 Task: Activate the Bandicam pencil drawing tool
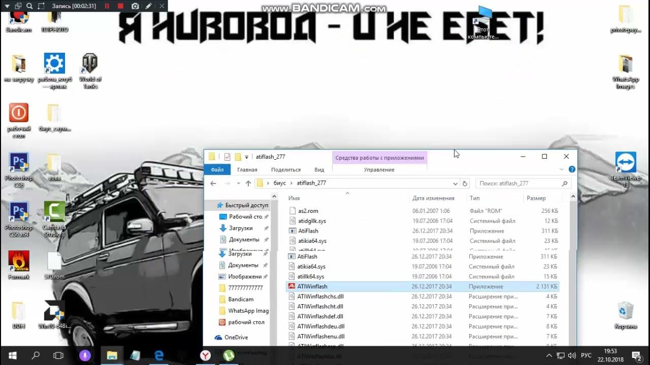[x=148, y=6]
